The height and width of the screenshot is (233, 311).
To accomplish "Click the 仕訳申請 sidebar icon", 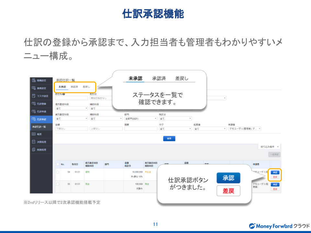I will pyautogui.click(x=33, y=111).
